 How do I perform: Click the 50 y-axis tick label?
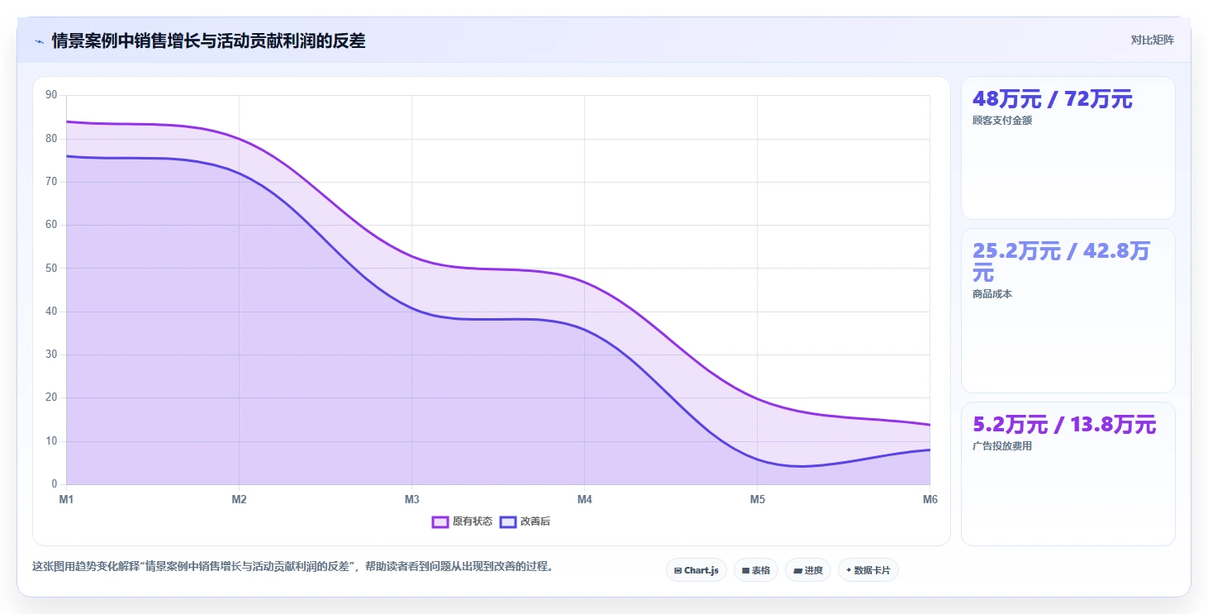[x=51, y=268]
